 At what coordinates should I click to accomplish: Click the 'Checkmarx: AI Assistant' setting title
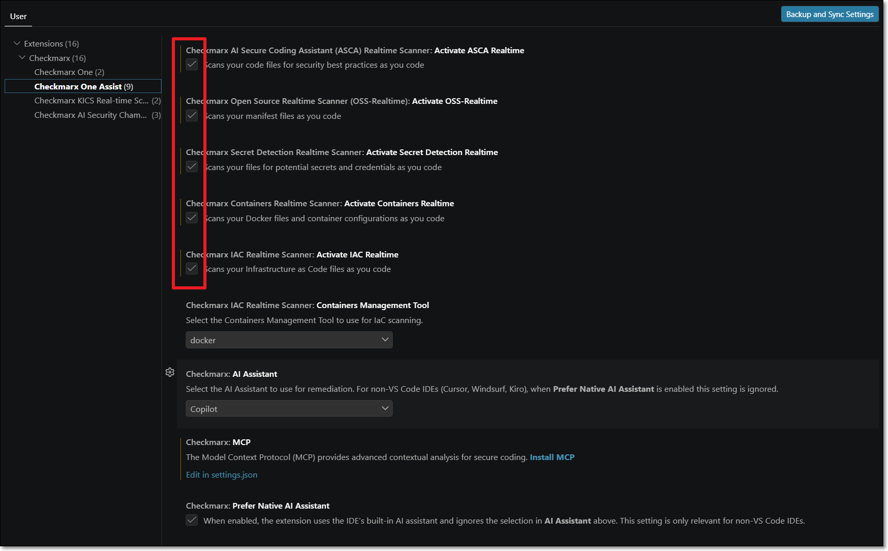point(231,374)
